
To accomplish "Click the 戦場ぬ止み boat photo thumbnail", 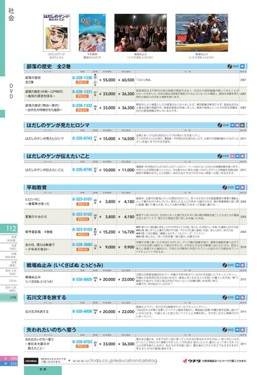I will pyautogui.click(x=201, y=33).
